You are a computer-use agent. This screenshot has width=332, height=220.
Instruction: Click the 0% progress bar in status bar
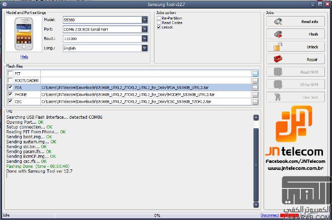pyautogui.click(x=157, y=215)
